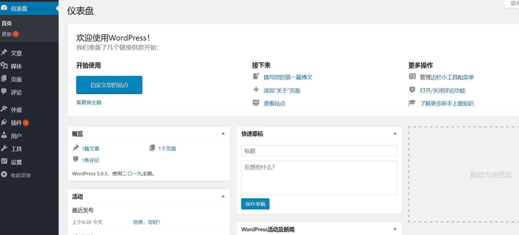The width and height of the screenshot is (519, 235).
Task: Focus the 标题 input field
Action: (319, 151)
